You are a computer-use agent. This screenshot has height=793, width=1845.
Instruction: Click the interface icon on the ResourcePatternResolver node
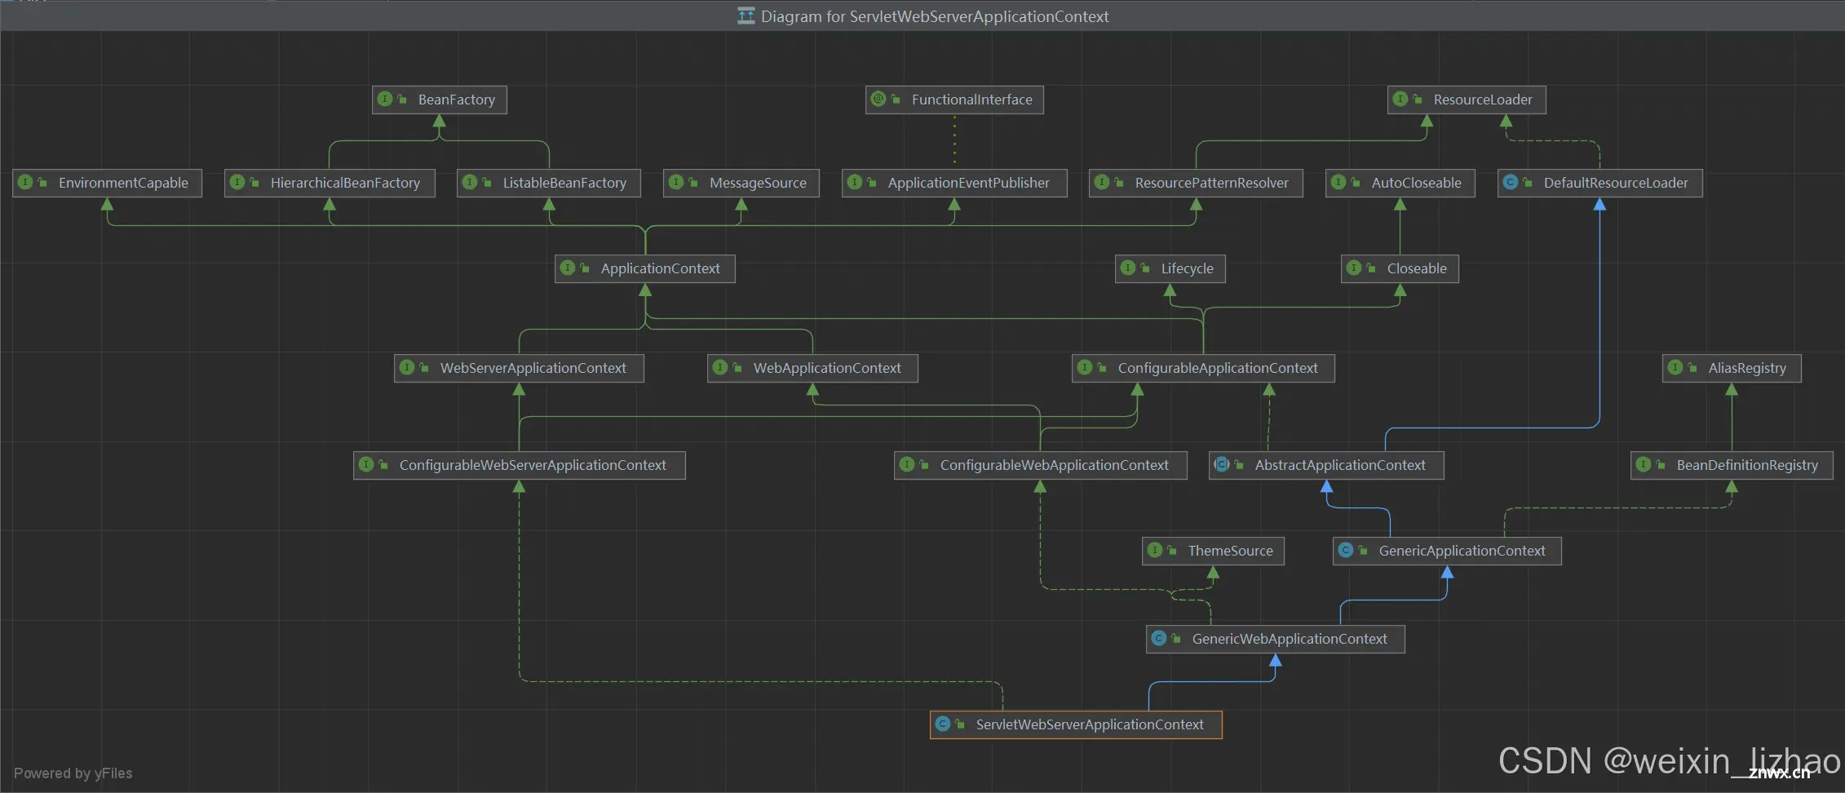coord(1102,182)
